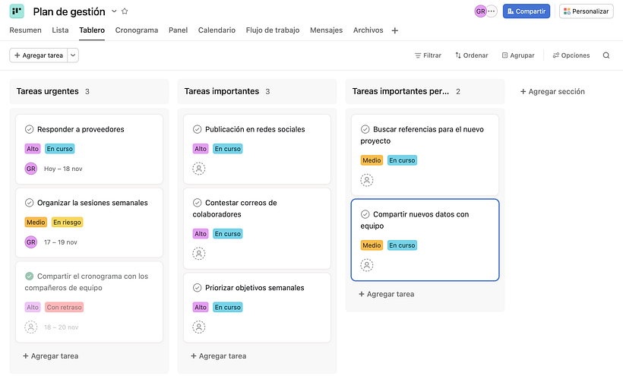Click En curso tag on Priorizar objetivos
This screenshot has width=623, height=376.
tap(228, 308)
